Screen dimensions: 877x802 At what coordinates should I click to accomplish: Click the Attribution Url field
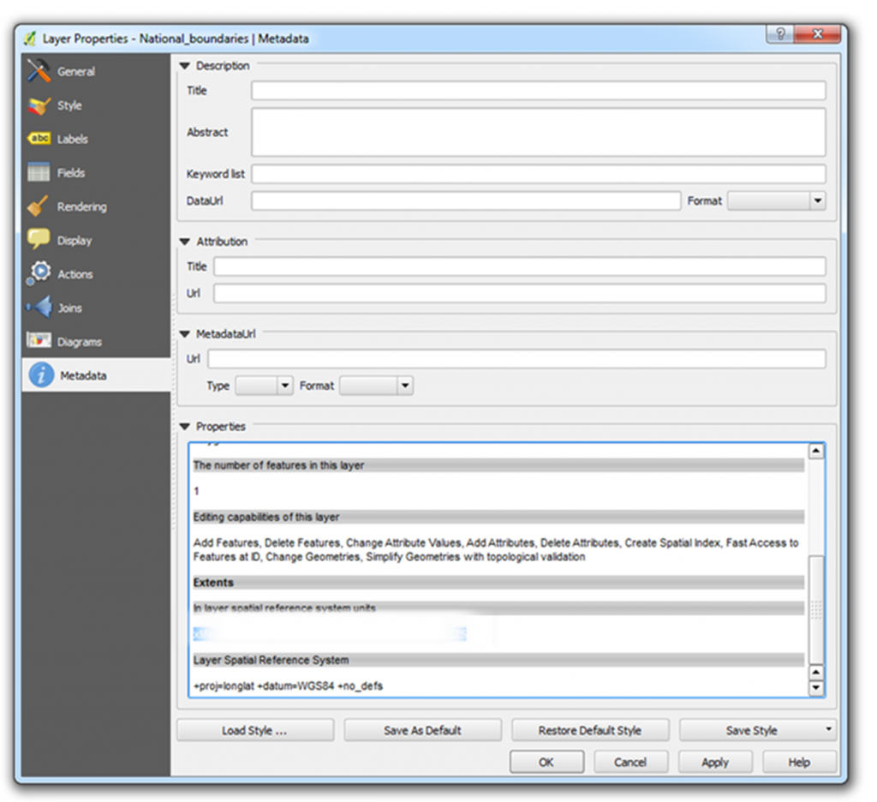[x=520, y=293]
